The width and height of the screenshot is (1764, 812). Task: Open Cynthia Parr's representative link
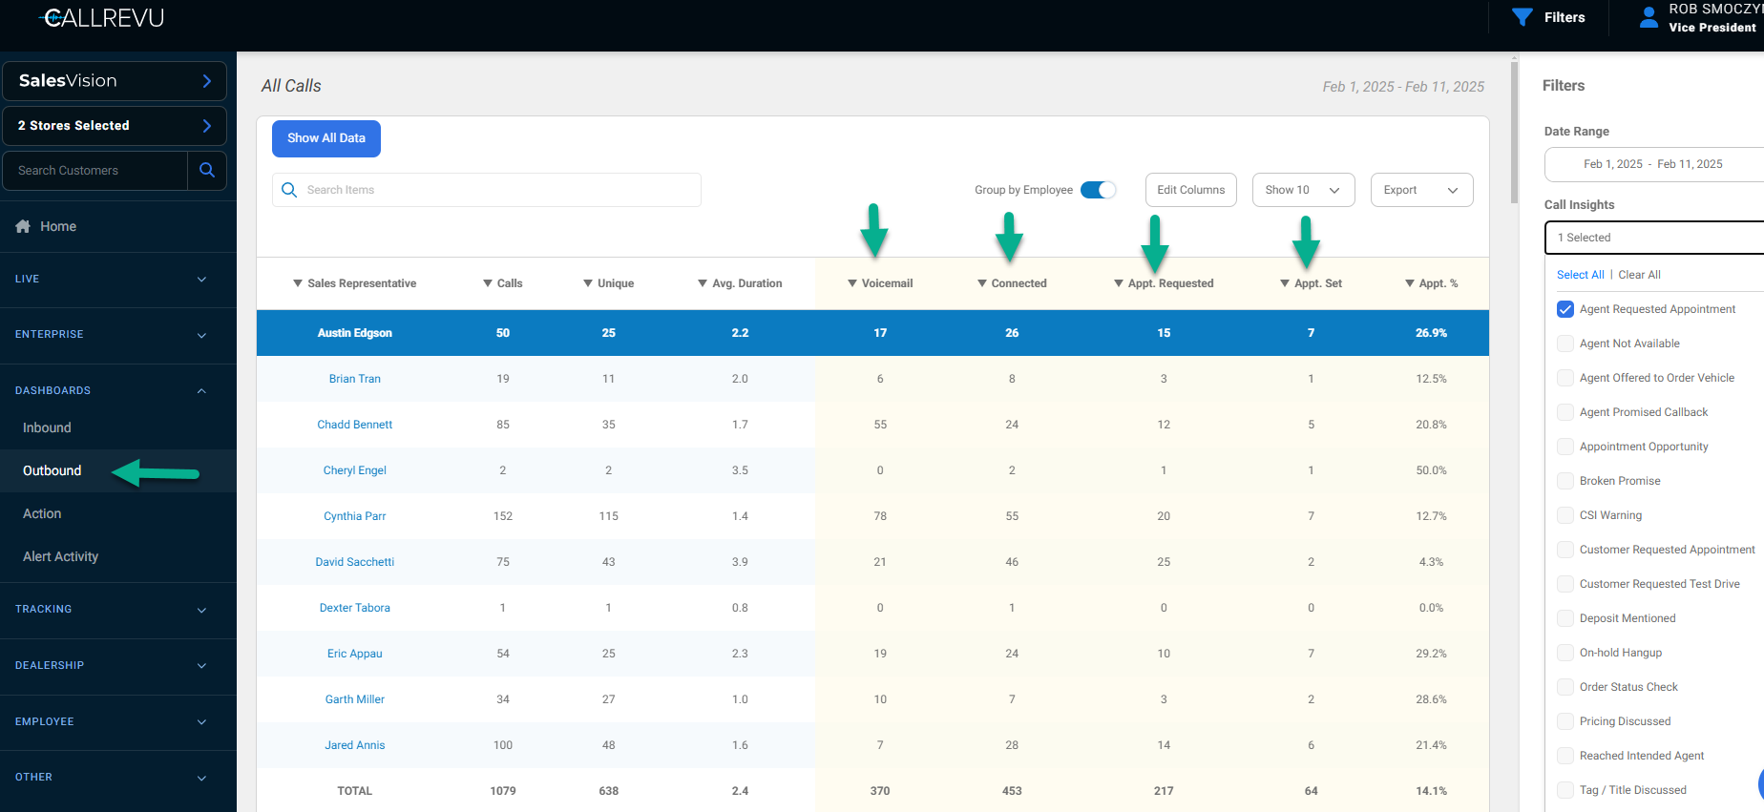[354, 516]
